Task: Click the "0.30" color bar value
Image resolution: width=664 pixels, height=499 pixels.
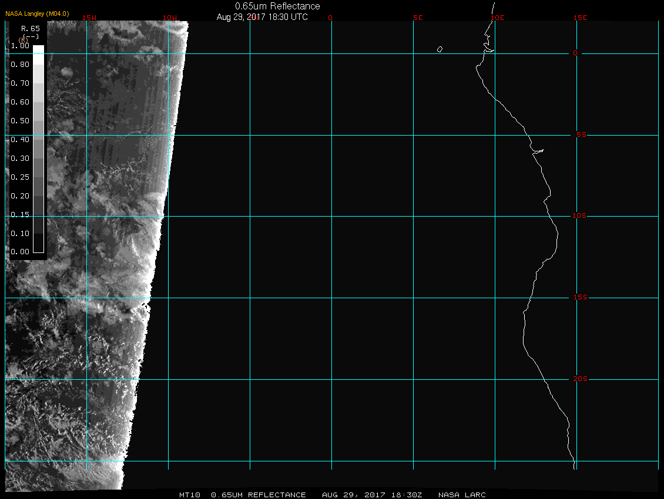Action: pyautogui.click(x=20, y=159)
